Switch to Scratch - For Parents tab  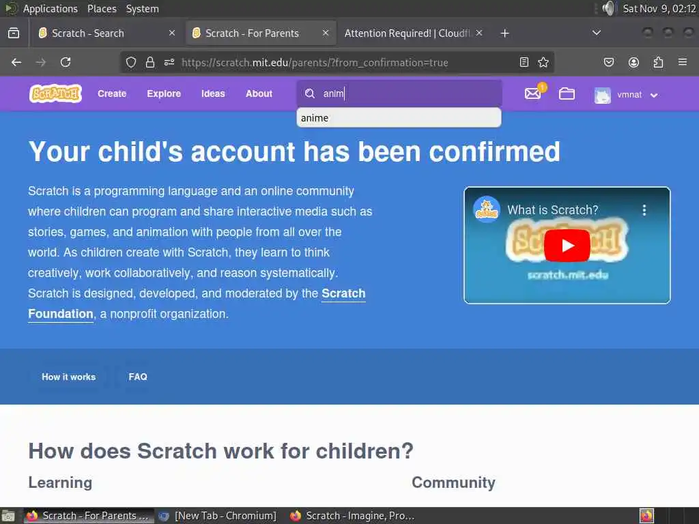click(261, 33)
